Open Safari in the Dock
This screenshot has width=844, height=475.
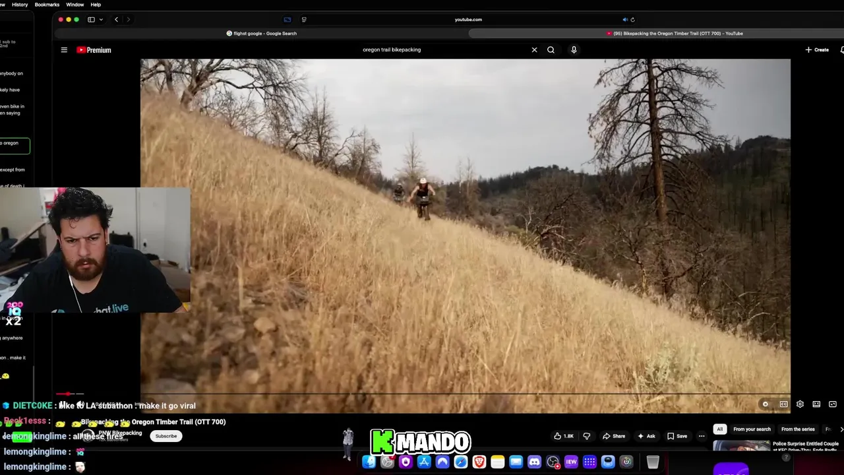(x=461, y=462)
